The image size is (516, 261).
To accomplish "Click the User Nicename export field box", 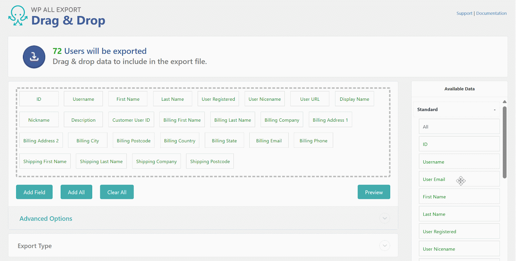I will point(265,99).
